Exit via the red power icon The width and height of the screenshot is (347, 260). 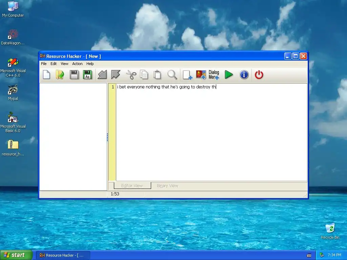click(x=259, y=75)
